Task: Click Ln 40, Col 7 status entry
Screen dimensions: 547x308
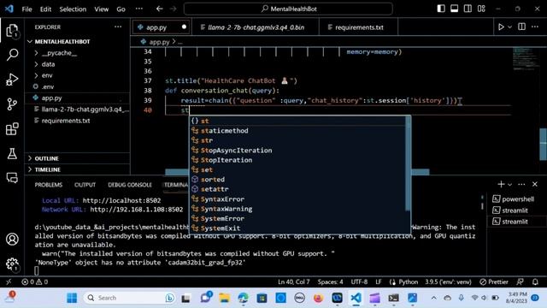Action: (293, 281)
